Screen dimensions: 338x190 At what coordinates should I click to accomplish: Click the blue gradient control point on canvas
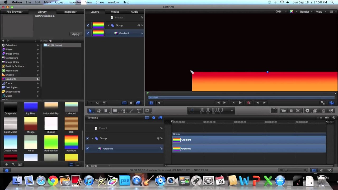pos(267,72)
